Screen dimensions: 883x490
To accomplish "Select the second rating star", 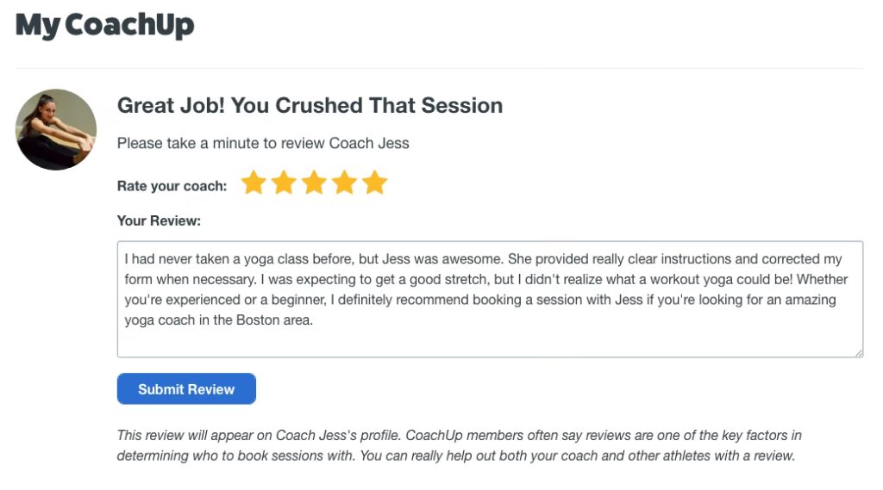I will point(284,183).
